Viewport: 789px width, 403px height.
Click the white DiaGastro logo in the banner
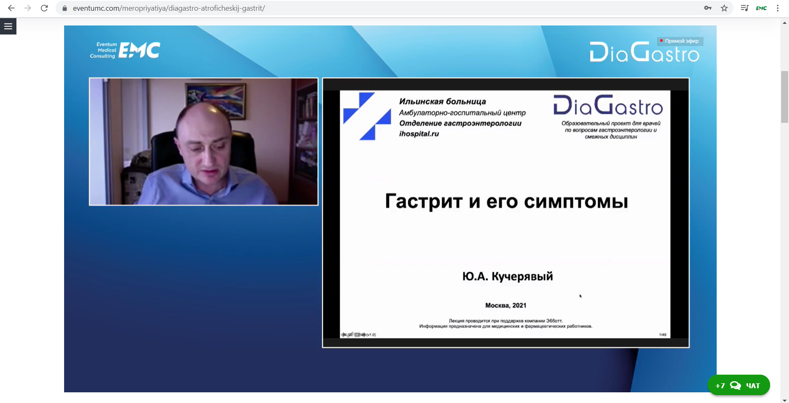click(644, 53)
